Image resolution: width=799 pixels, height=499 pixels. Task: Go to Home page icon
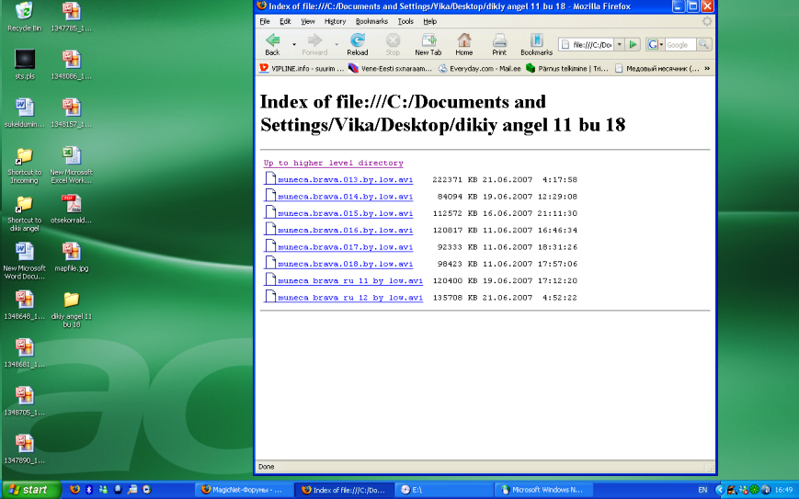pyautogui.click(x=464, y=42)
